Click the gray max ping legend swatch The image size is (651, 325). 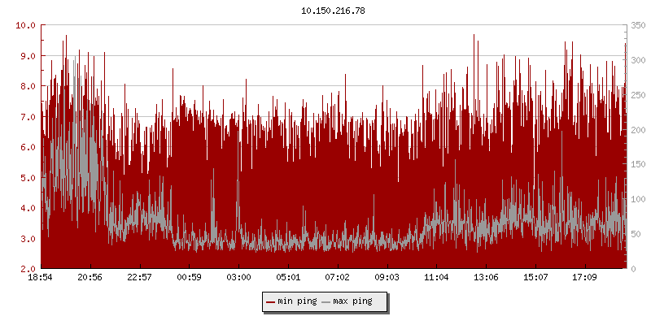click(x=326, y=301)
